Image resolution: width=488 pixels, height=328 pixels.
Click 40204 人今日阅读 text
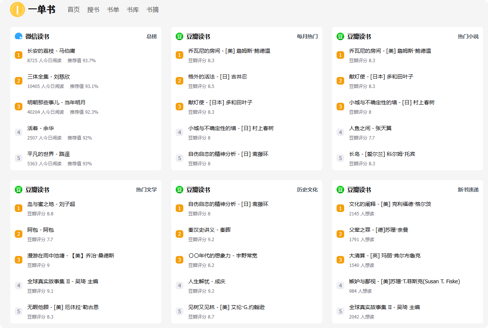(x=46, y=112)
